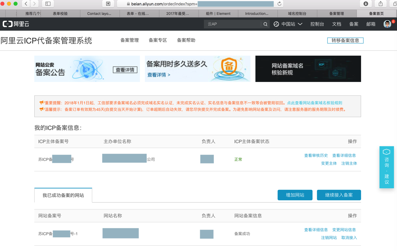This screenshot has height=251, width=397.
Task: Open 邮箱 in the top header
Action: pyautogui.click(x=371, y=24)
